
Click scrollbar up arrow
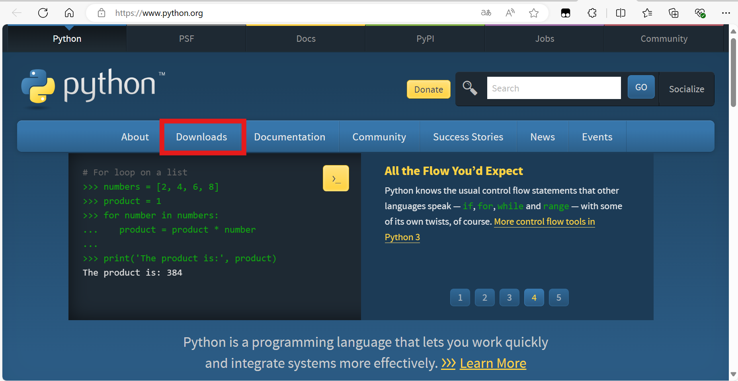[x=734, y=31]
